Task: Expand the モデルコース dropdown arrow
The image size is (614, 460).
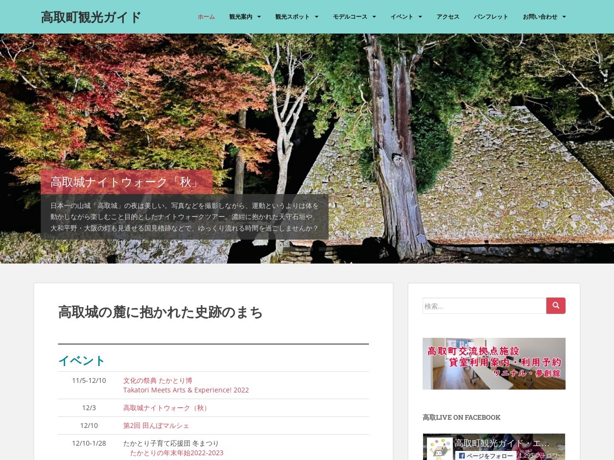Action: 374,17
